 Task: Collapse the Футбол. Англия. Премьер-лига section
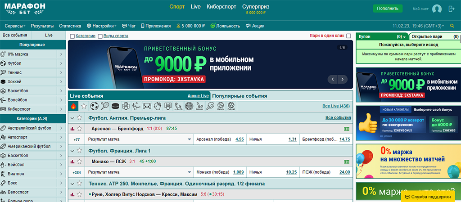(x=72, y=118)
